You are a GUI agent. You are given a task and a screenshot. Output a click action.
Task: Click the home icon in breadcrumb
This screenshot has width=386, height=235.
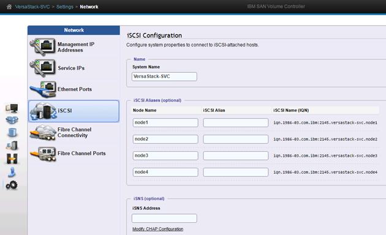point(9,7)
